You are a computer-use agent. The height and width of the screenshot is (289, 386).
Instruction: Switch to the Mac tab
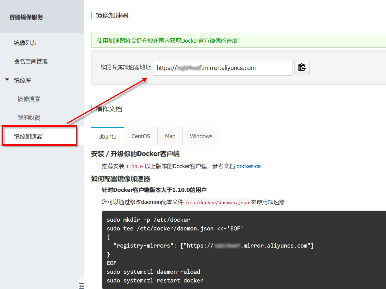click(x=170, y=136)
